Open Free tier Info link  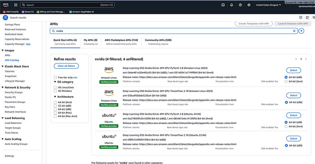pyautogui.click(x=75, y=78)
